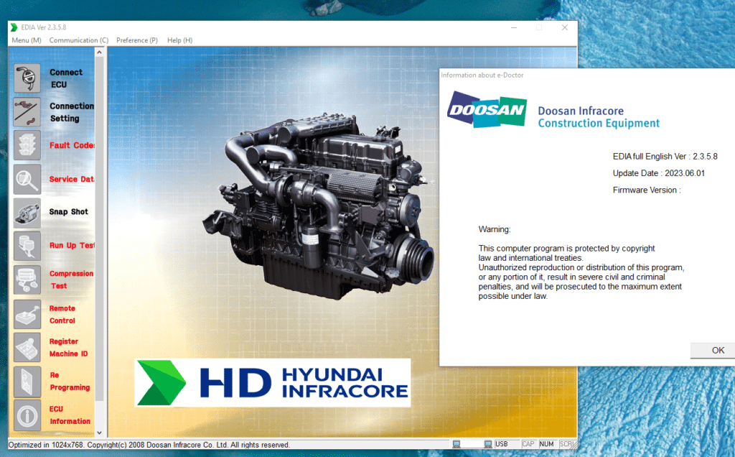Click the Register Machine ID label
Image resolution: width=735 pixels, height=457 pixels.
68,348
